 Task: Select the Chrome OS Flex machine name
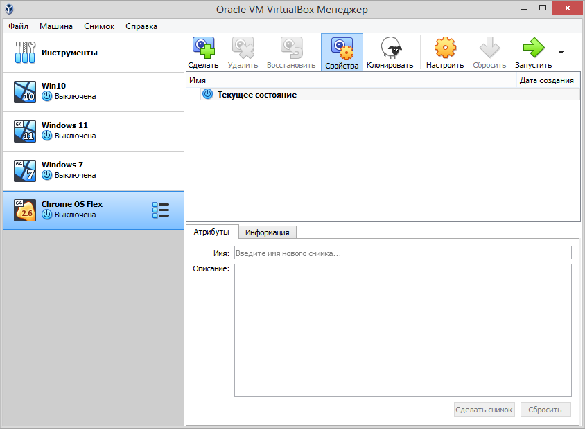click(72, 204)
